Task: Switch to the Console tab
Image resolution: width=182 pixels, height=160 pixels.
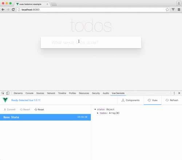Action: (x=29, y=93)
